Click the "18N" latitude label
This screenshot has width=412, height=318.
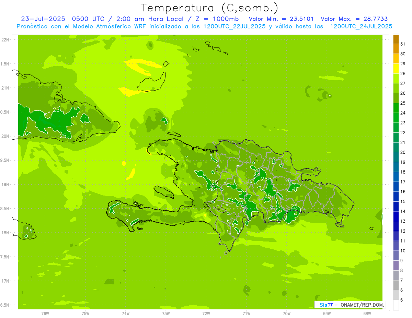click(x=5, y=233)
